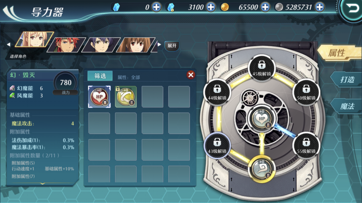Expand character list with 展开
The image size is (362, 203).
click(172, 45)
